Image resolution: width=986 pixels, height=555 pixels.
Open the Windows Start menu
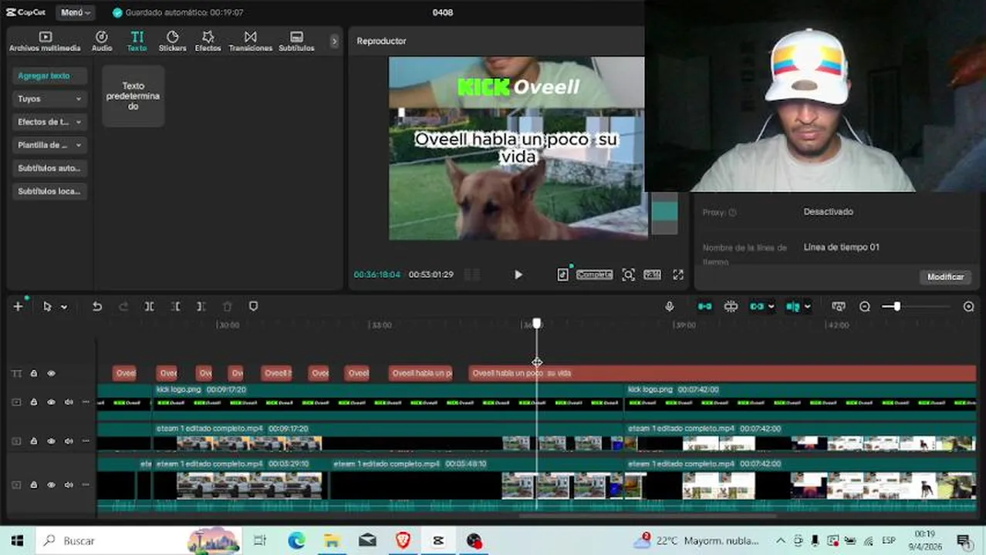pyautogui.click(x=17, y=541)
